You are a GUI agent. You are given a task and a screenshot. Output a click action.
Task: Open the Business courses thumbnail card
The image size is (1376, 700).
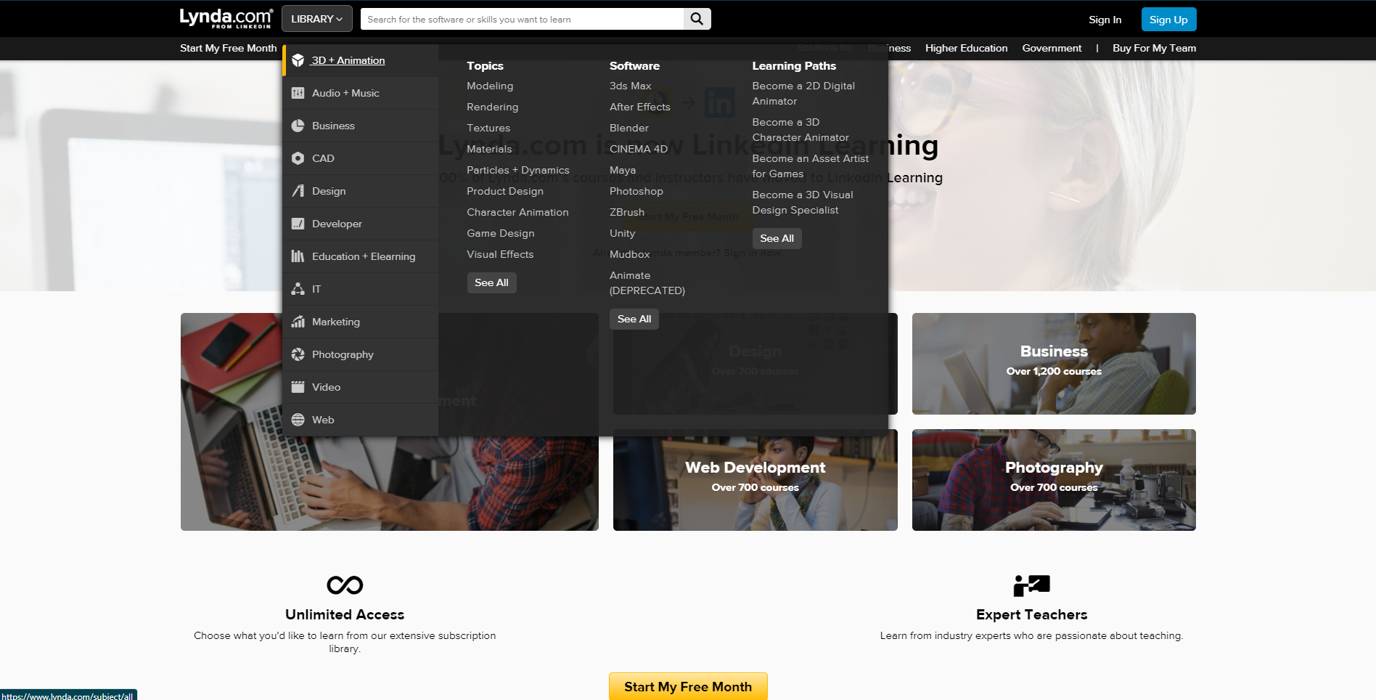point(1054,364)
